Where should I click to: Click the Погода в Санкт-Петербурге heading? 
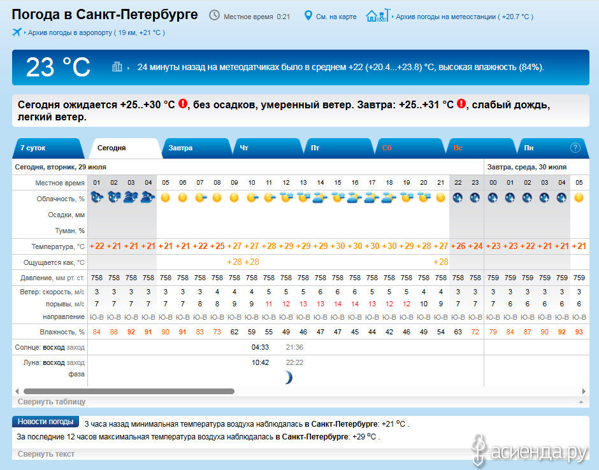pos(105,15)
